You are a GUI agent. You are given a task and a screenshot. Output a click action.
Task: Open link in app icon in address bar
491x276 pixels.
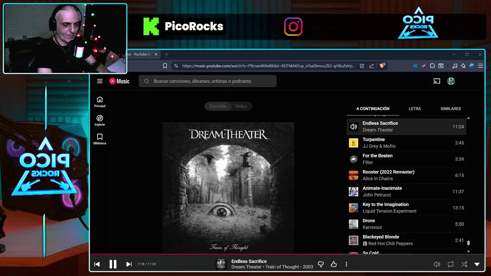click(x=362, y=66)
